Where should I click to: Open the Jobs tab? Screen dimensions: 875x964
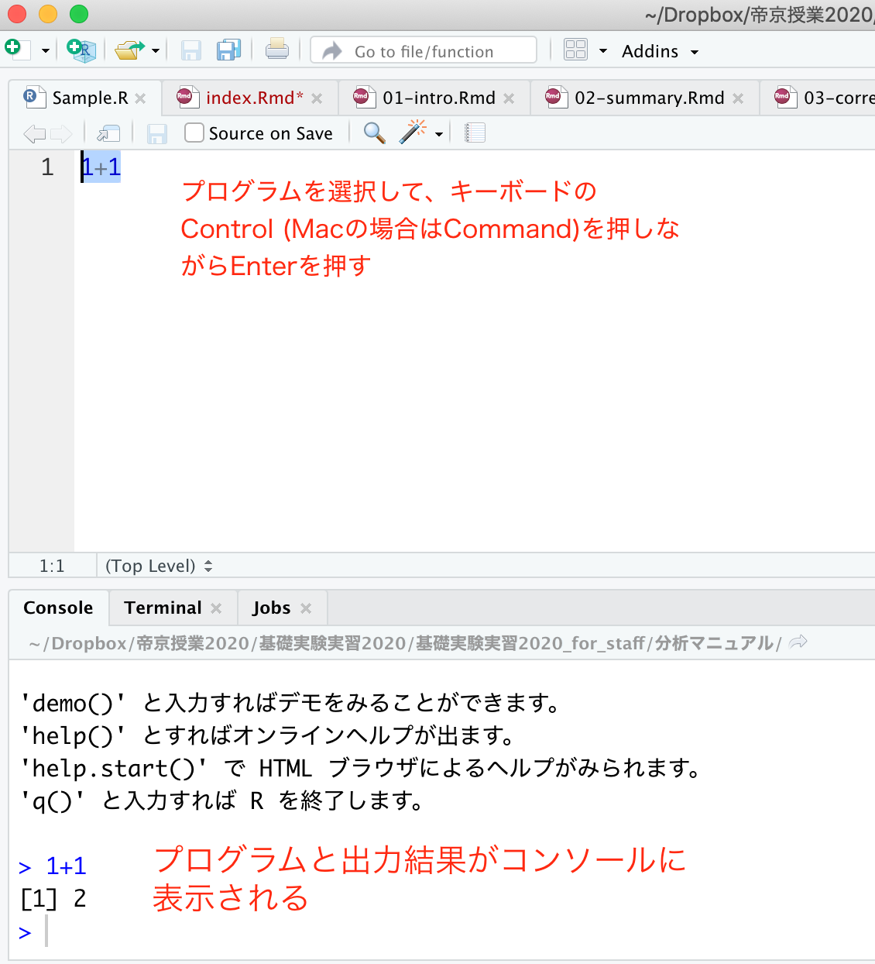click(271, 608)
